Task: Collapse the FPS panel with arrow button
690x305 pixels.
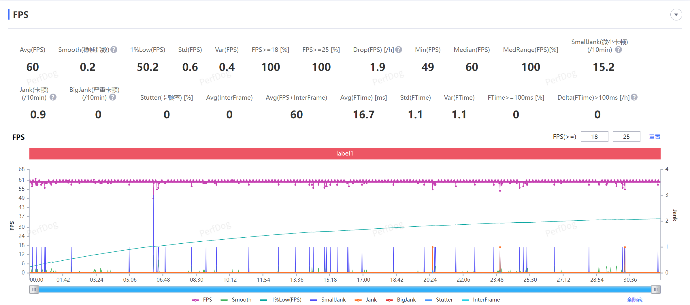Action: [x=676, y=15]
